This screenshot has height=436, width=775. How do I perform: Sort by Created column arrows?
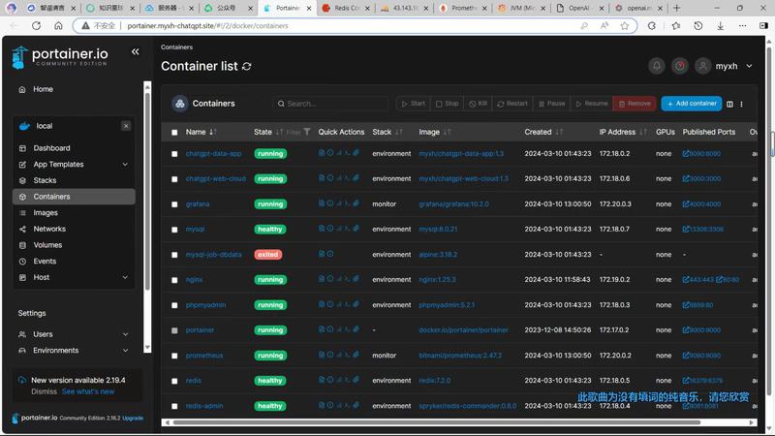[559, 132]
